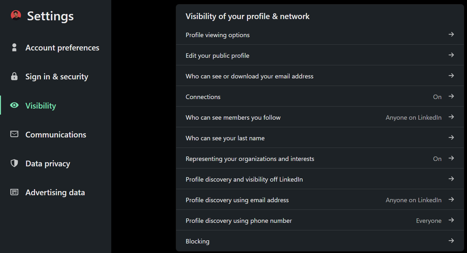Viewport: 467px width, 253px height.
Task: Open Who can see or download your email address
Action: 250,76
